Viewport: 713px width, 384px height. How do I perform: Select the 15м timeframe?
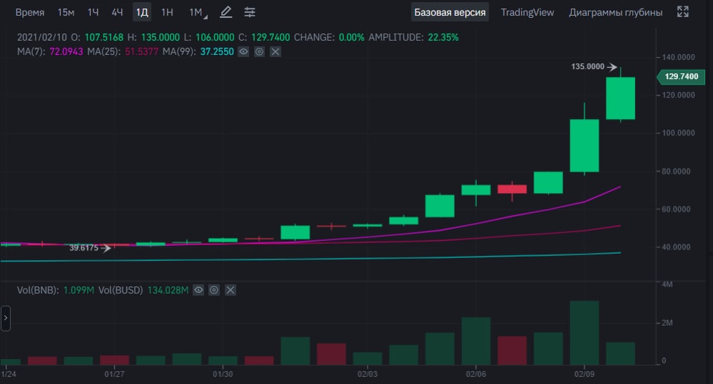point(66,12)
